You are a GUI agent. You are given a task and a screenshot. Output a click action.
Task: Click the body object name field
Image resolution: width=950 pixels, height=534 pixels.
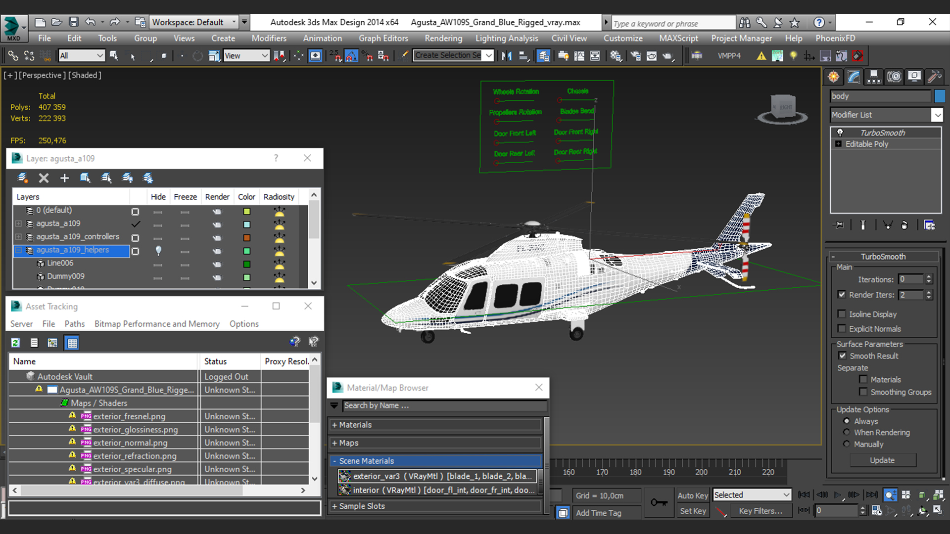click(881, 96)
